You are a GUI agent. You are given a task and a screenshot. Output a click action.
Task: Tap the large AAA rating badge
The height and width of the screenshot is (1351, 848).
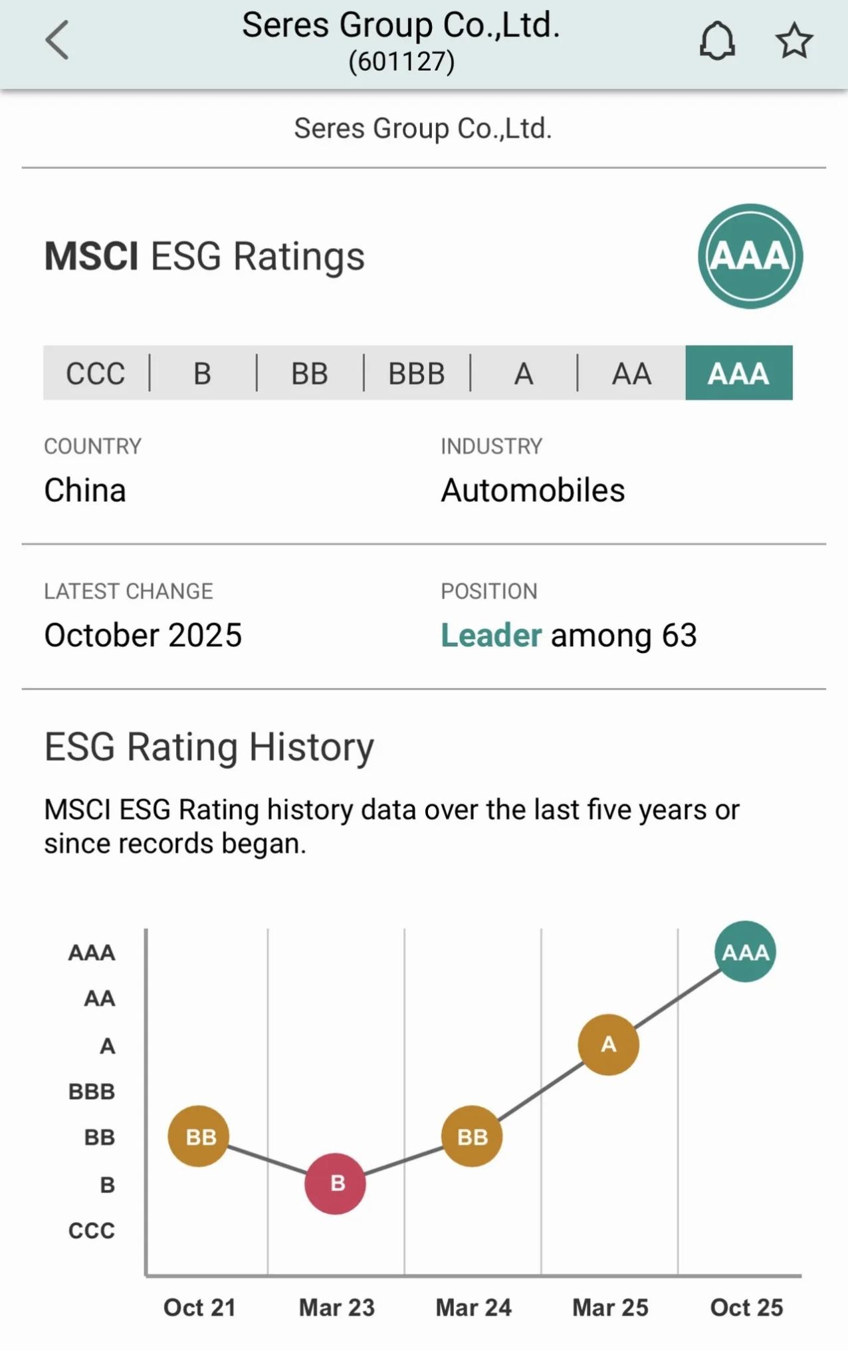(750, 256)
